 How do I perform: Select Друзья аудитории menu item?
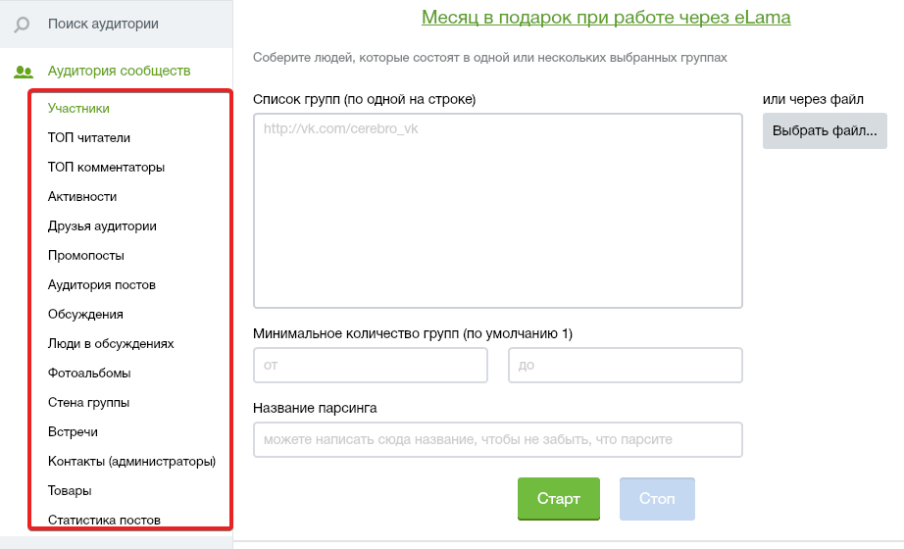coord(102,226)
